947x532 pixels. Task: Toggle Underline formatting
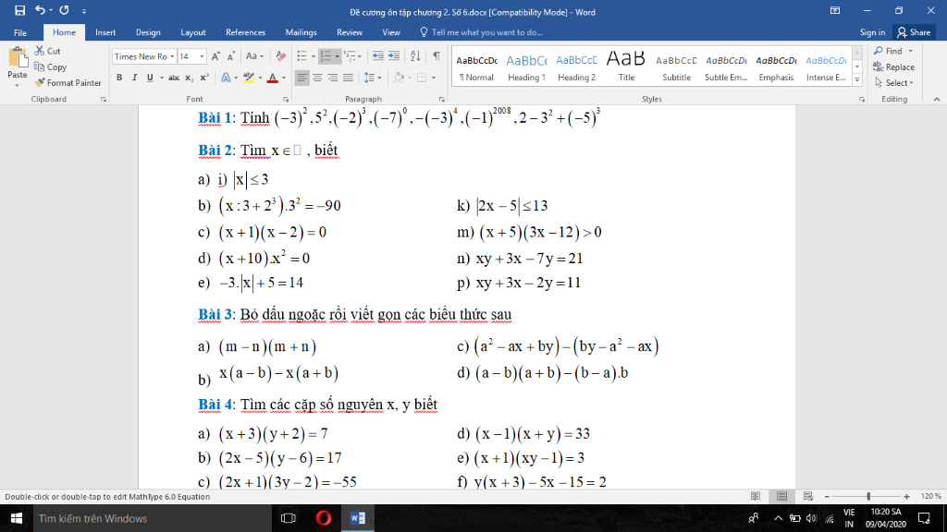point(150,78)
